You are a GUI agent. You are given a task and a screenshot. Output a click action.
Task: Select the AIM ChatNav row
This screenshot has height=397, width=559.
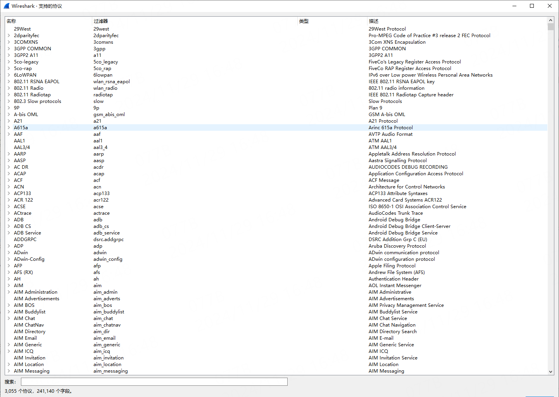pos(276,325)
